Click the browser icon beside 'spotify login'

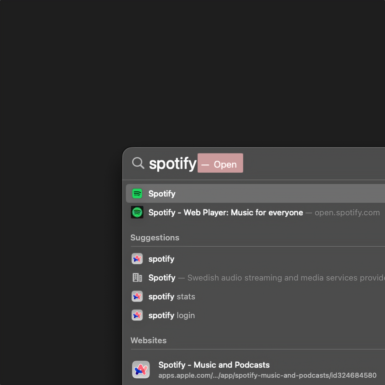[137, 315]
